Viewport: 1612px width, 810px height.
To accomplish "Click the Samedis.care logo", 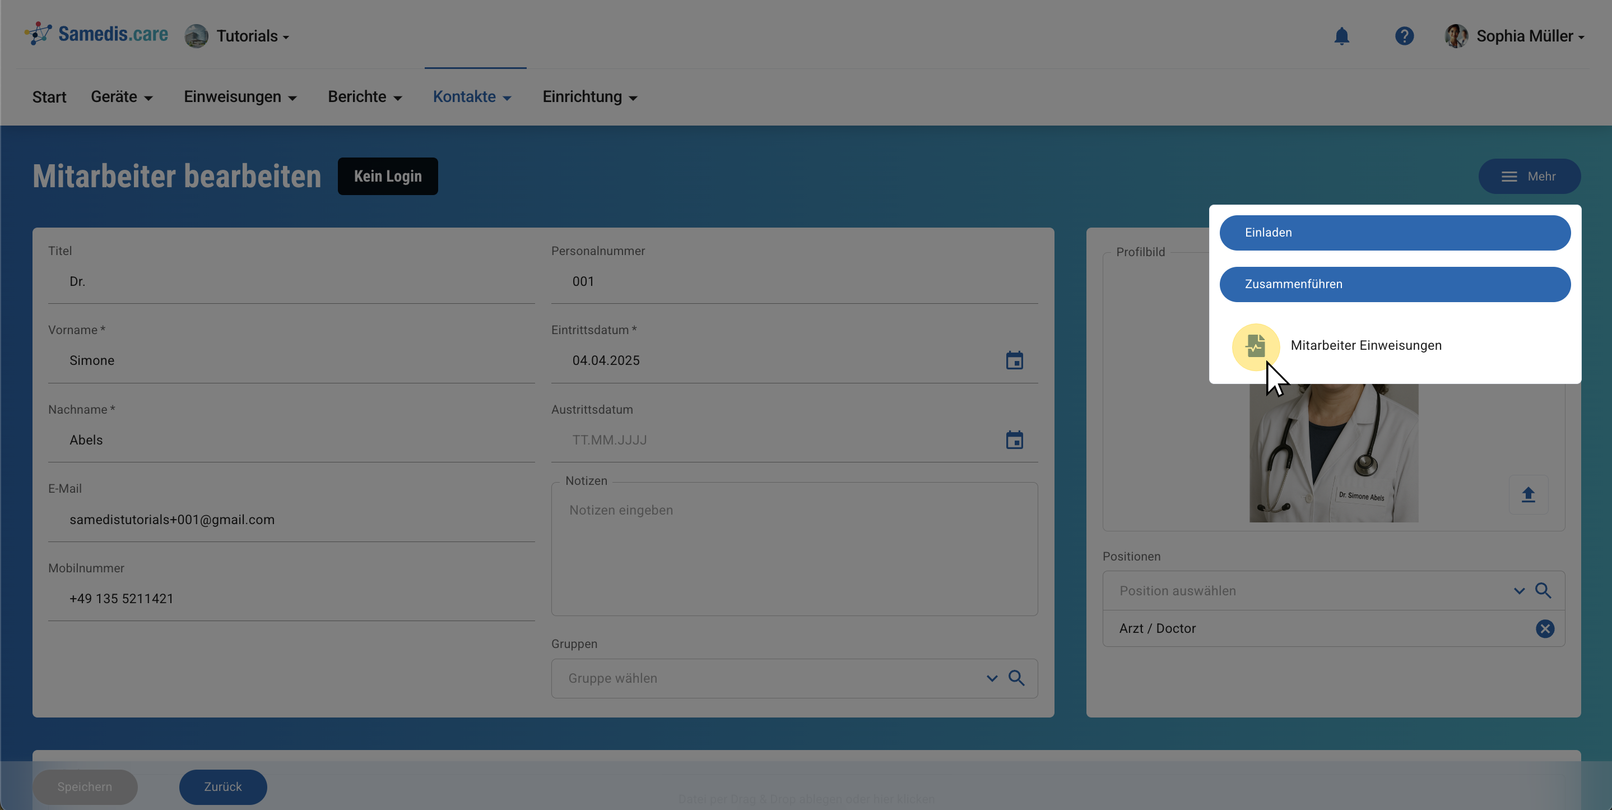I will [96, 34].
